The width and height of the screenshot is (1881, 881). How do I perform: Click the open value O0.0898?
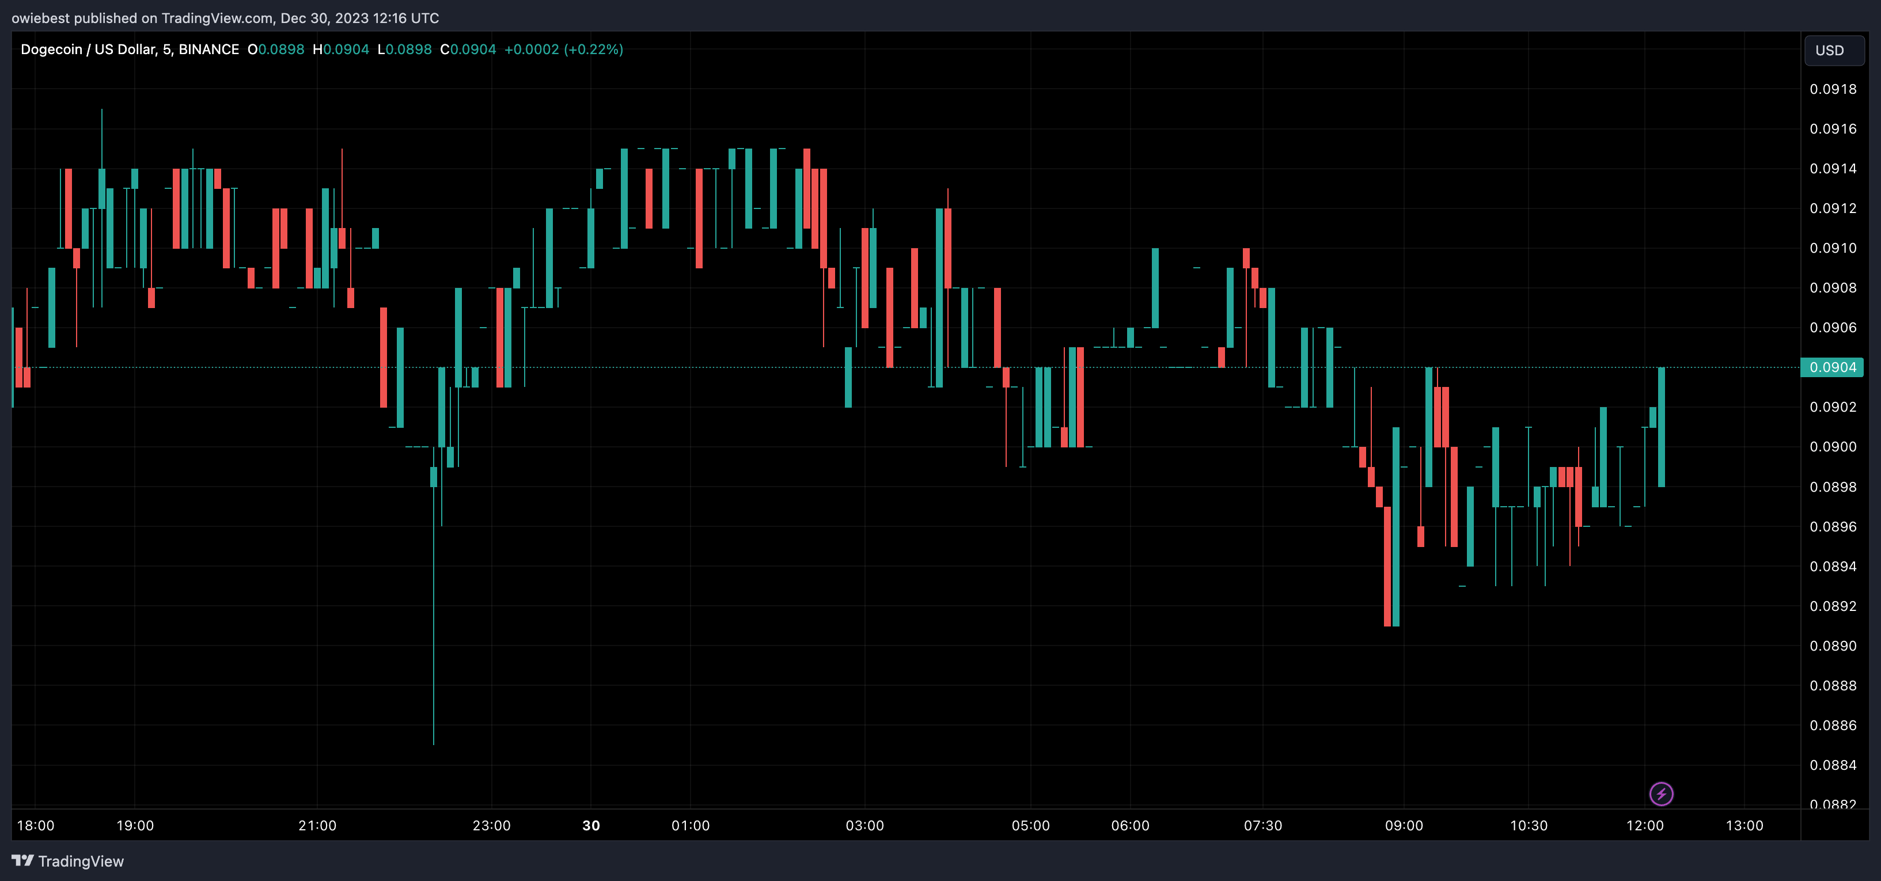[x=276, y=50]
